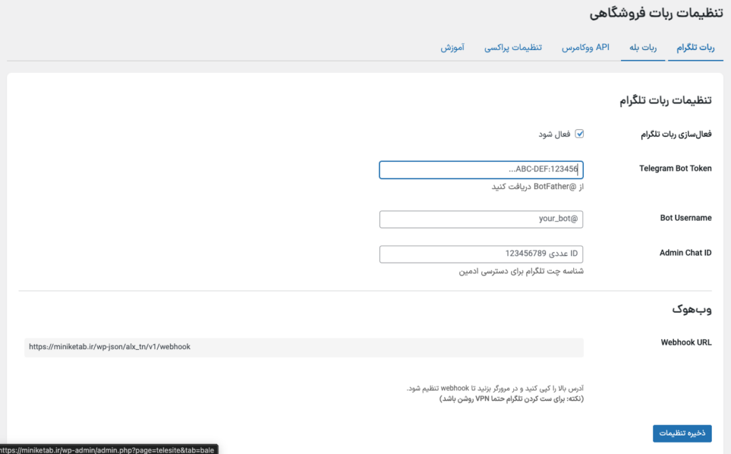Focus the Telegram Bot Token input field
The image size is (731, 454).
[x=481, y=169]
